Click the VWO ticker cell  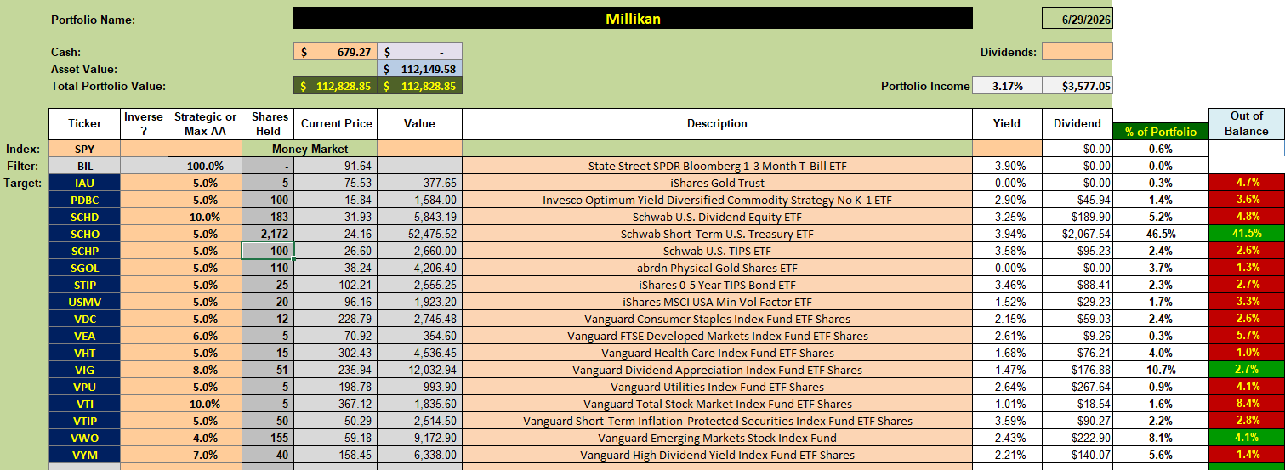click(x=84, y=438)
